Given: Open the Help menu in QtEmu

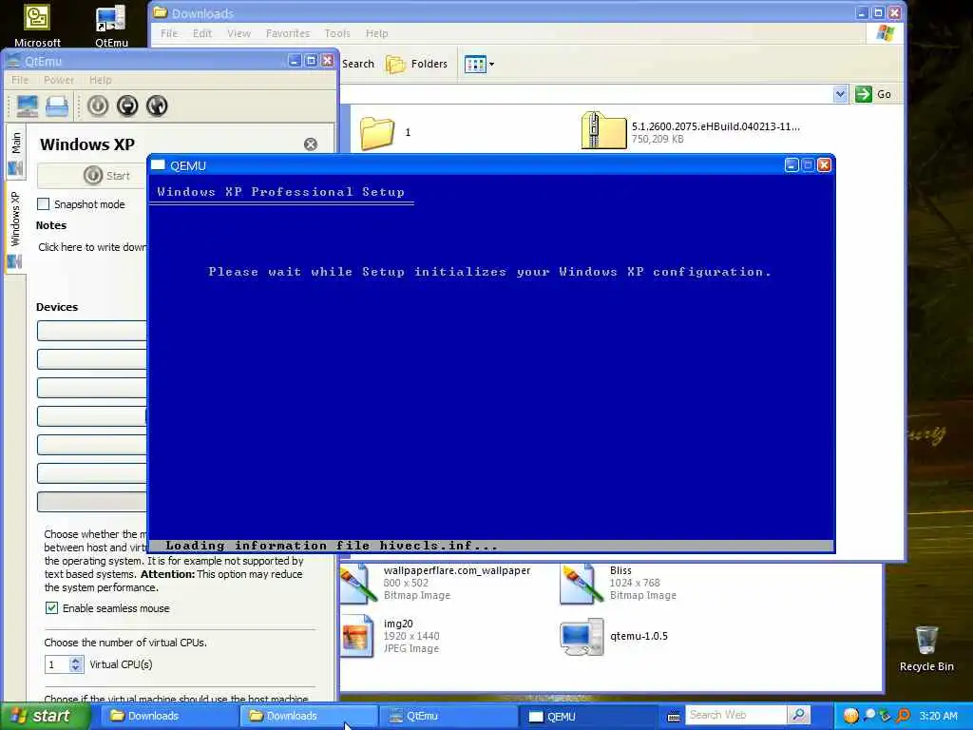Looking at the screenshot, I should [101, 80].
